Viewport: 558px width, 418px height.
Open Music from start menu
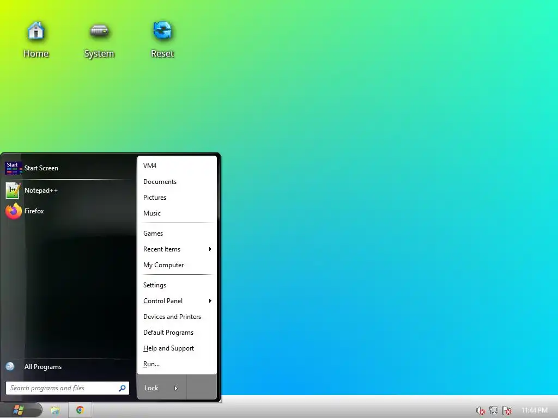coord(177,213)
